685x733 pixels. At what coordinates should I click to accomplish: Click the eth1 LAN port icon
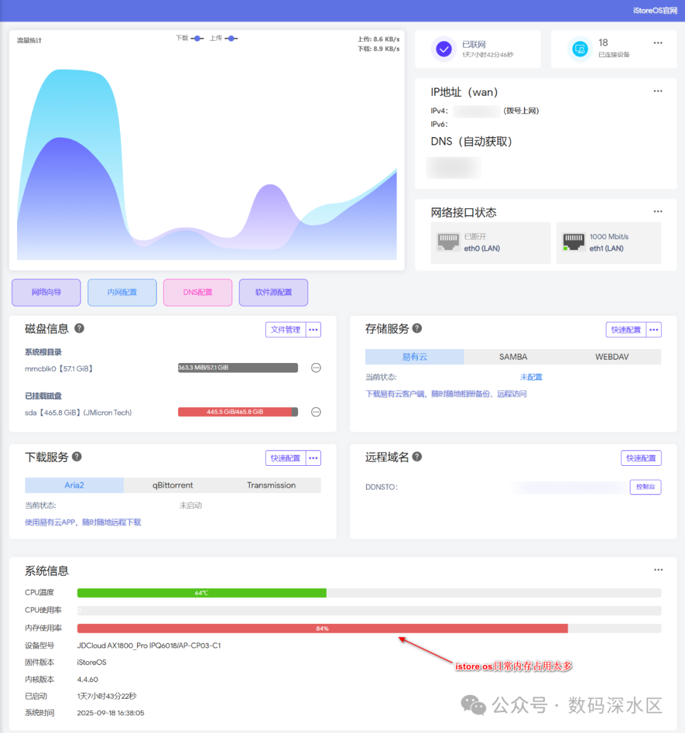pos(573,242)
